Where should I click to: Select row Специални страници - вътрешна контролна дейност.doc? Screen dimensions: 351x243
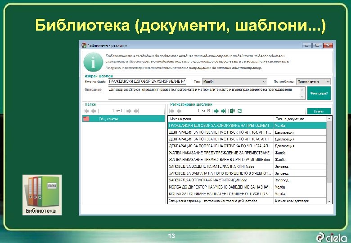click(x=247, y=201)
